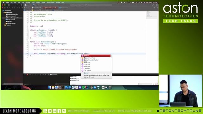This screenshot has width=203, height=114.
Task: Open the project navigator folder icon
Action: coord(3,8)
